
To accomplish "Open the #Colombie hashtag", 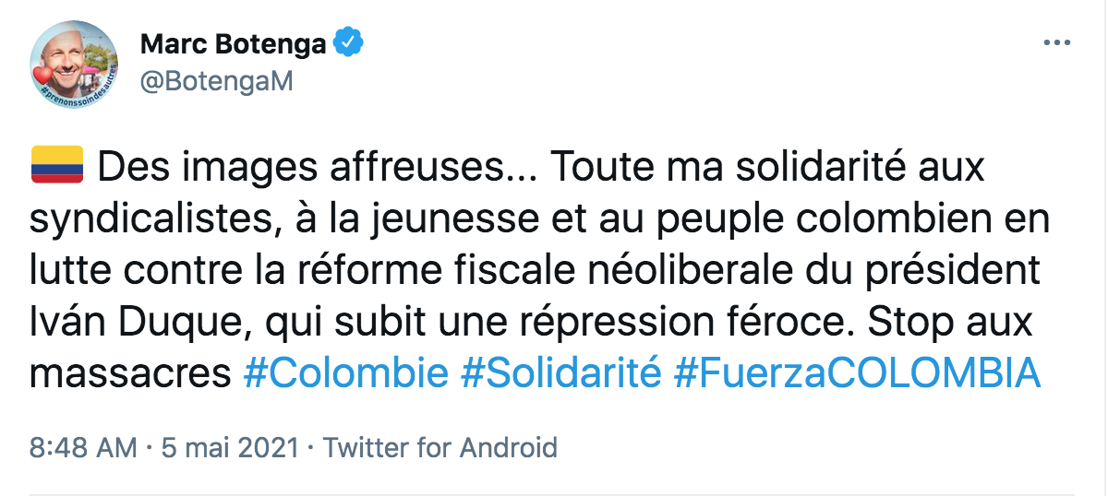I will coord(344,373).
